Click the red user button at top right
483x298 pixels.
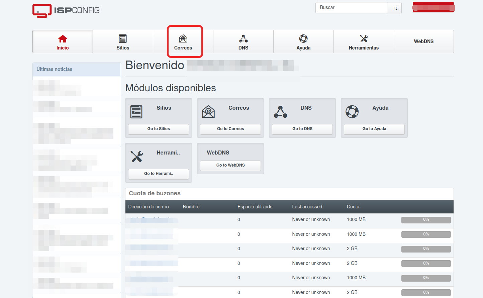[433, 7]
